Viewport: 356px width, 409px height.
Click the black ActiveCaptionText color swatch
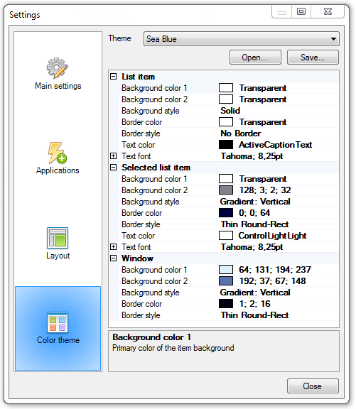click(226, 145)
